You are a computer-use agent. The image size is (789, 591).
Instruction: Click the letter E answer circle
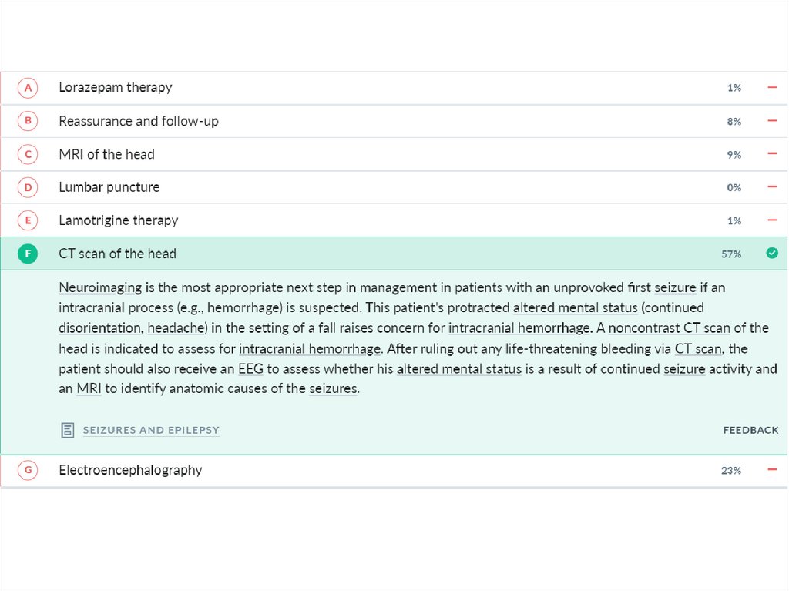click(x=28, y=220)
